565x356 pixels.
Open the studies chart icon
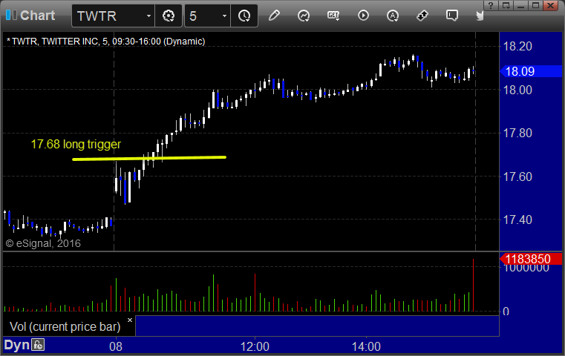point(304,16)
